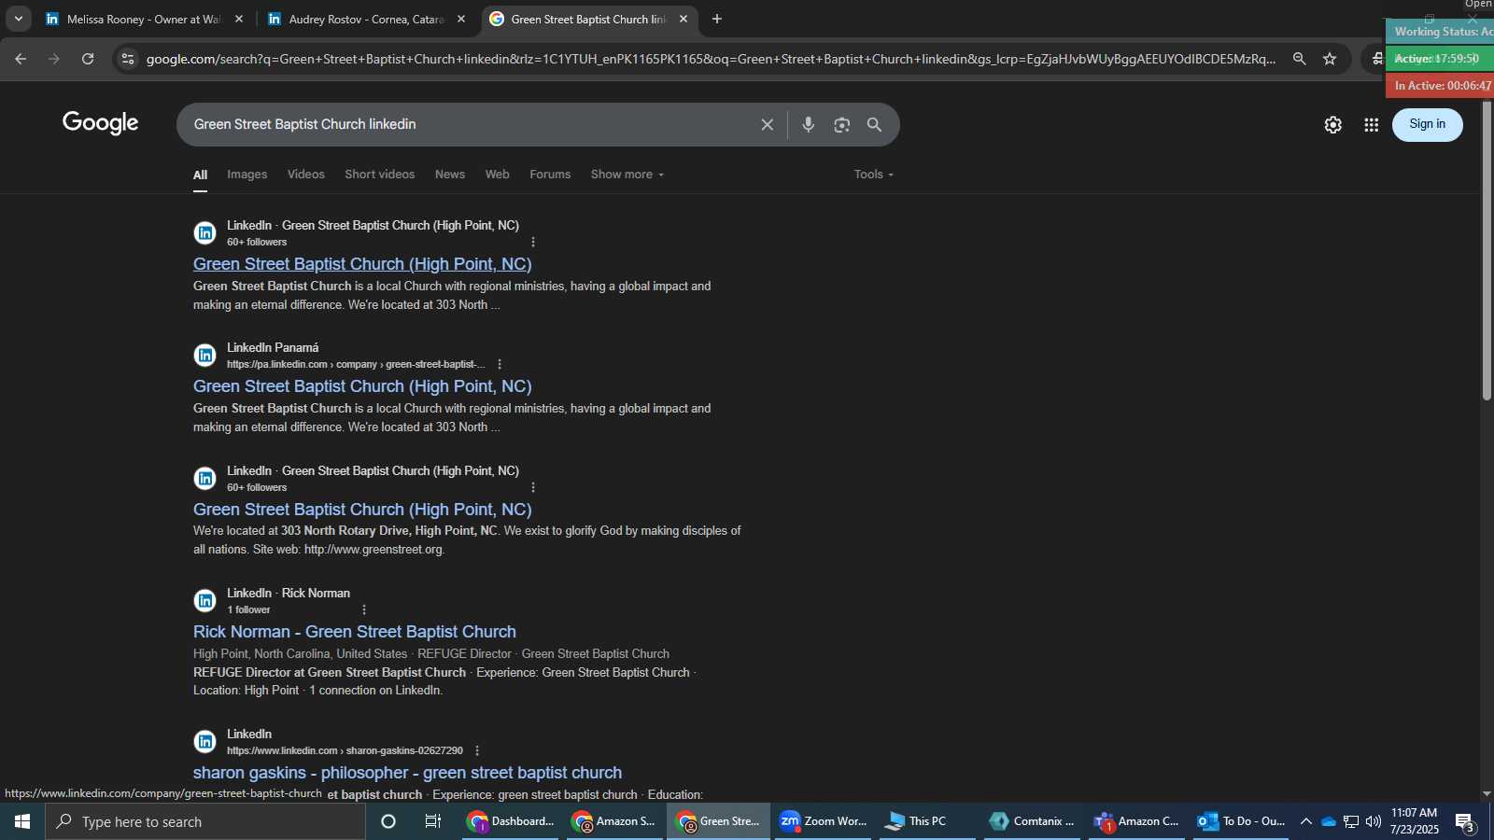Click the browser forward arrow

coord(54,59)
